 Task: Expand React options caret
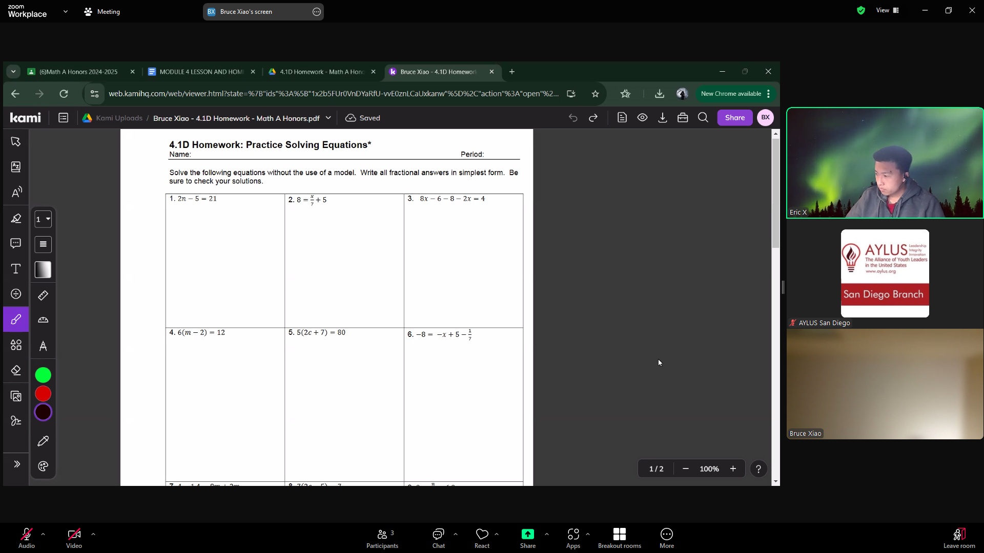tap(497, 534)
